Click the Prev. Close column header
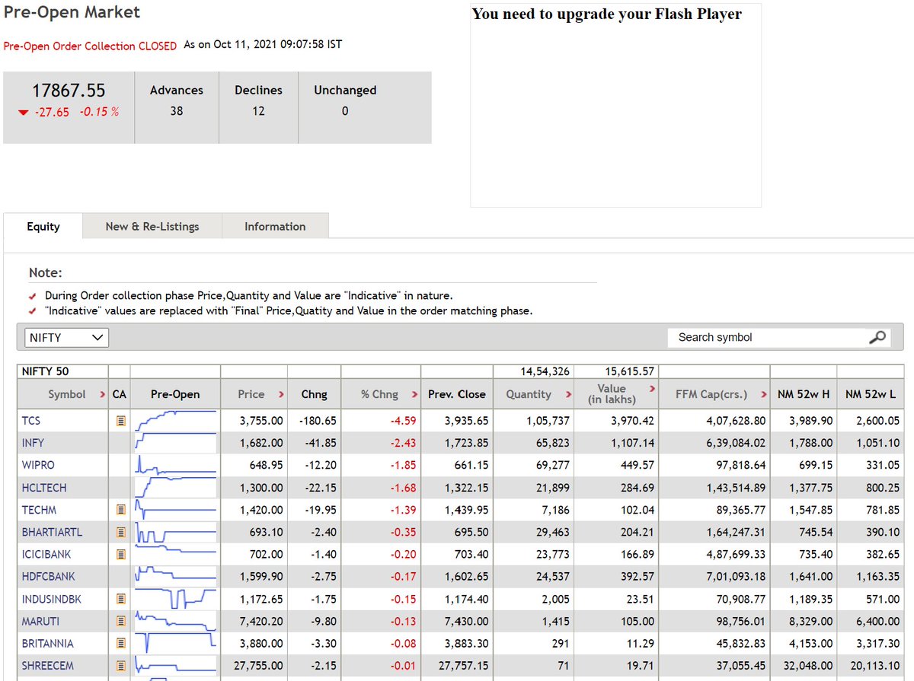 457,394
